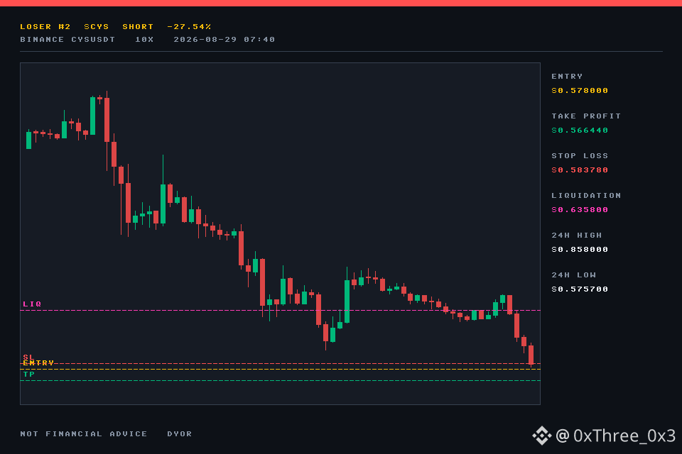Click the last red candle on the chart

[531, 355]
